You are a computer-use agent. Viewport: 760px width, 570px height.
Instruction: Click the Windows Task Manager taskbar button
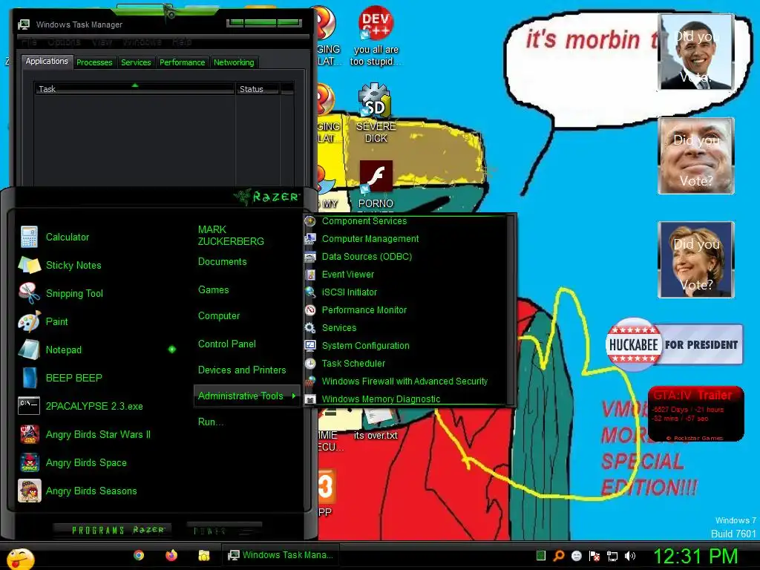coord(281,555)
